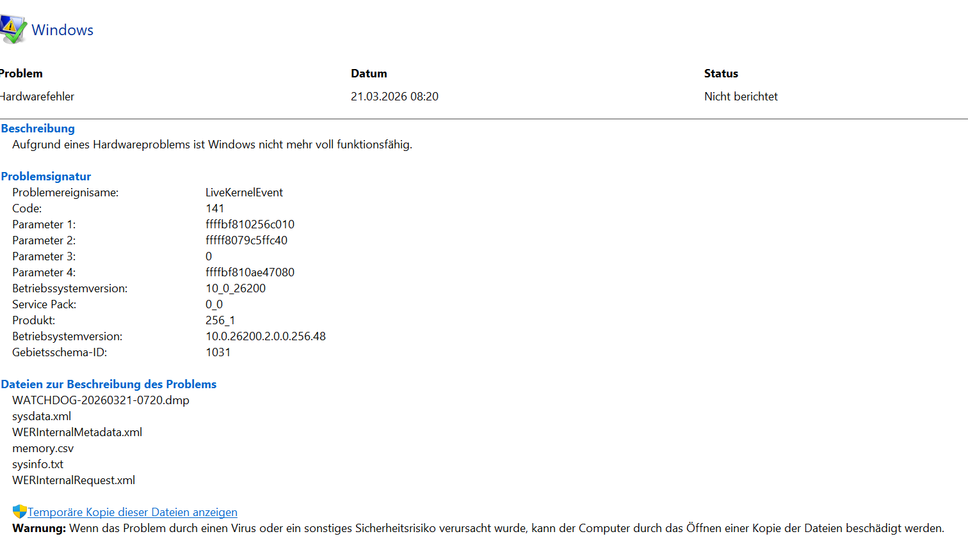Click the 'Datum' column header
This screenshot has width=968, height=557.
click(x=369, y=74)
